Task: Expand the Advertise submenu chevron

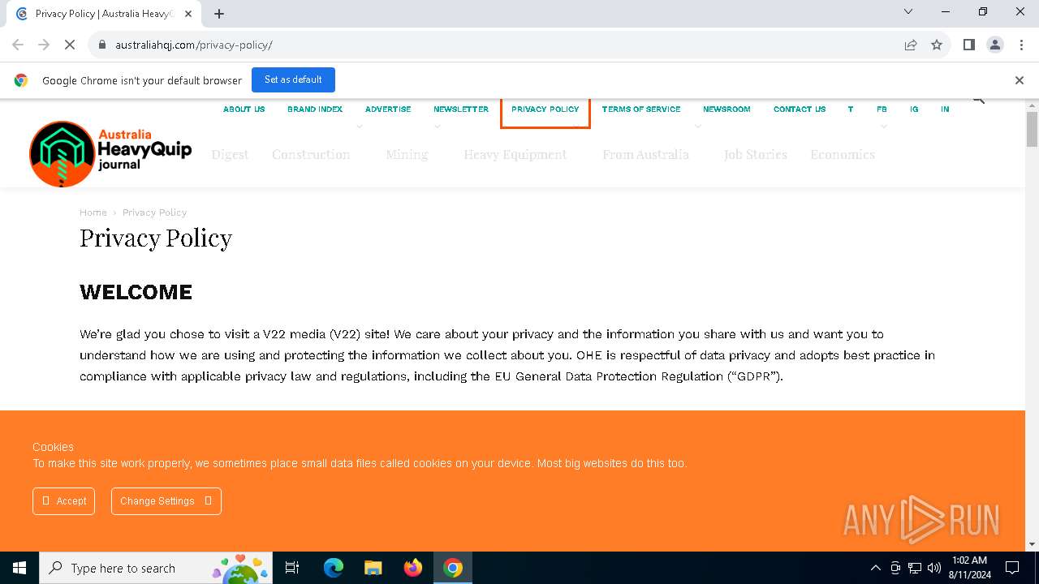Action: [360, 127]
